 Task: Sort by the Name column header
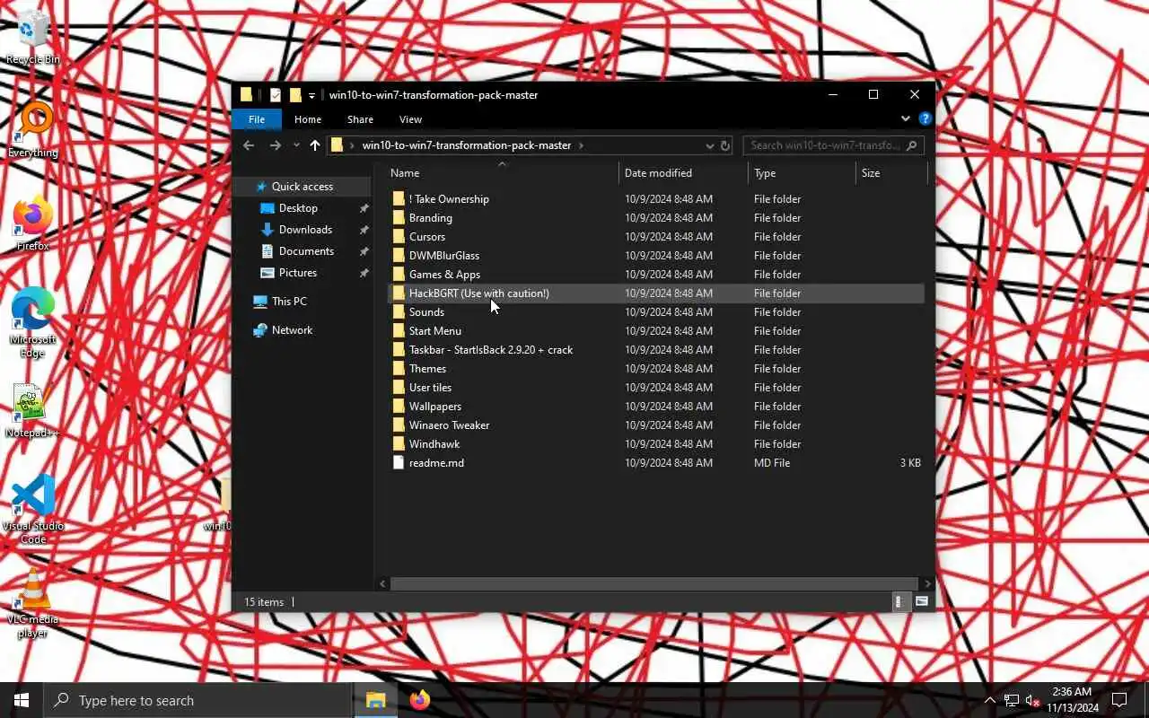(x=502, y=173)
